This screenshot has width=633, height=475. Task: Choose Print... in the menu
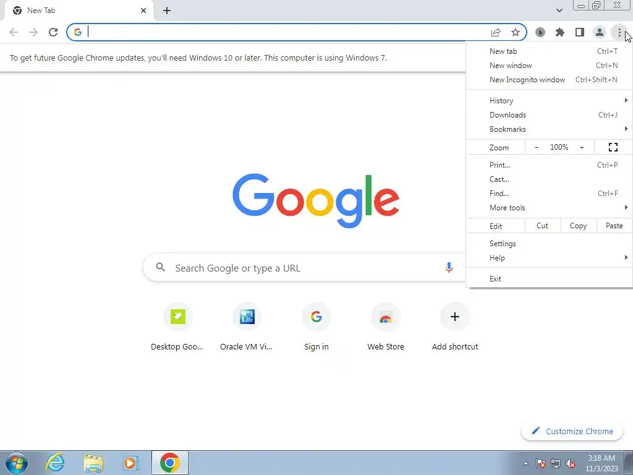[550, 165]
